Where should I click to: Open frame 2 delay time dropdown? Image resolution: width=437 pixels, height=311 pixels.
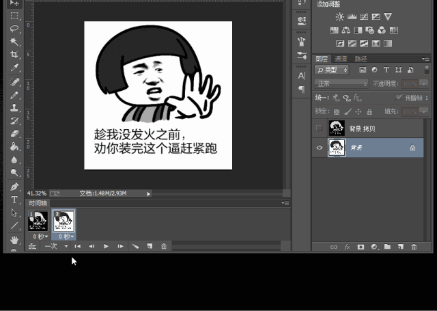(66, 236)
